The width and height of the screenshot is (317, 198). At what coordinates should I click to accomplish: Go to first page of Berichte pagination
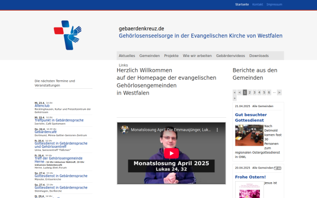point(235,92)
